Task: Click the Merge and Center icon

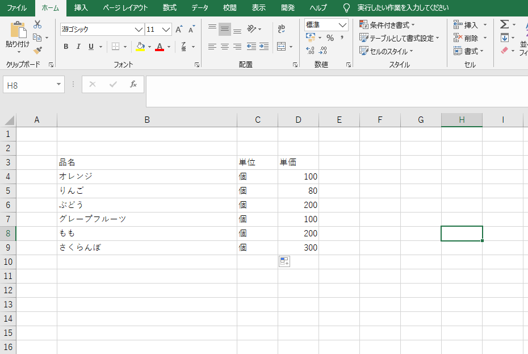Action: click(x=282, y=47)
